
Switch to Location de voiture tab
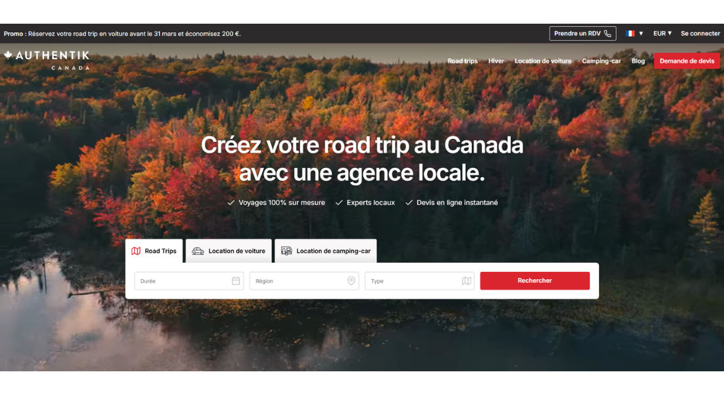click(229, 251)
